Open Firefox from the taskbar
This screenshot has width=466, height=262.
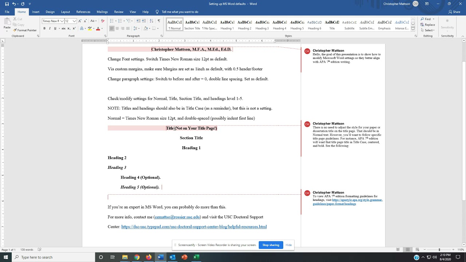click(149, 257)
